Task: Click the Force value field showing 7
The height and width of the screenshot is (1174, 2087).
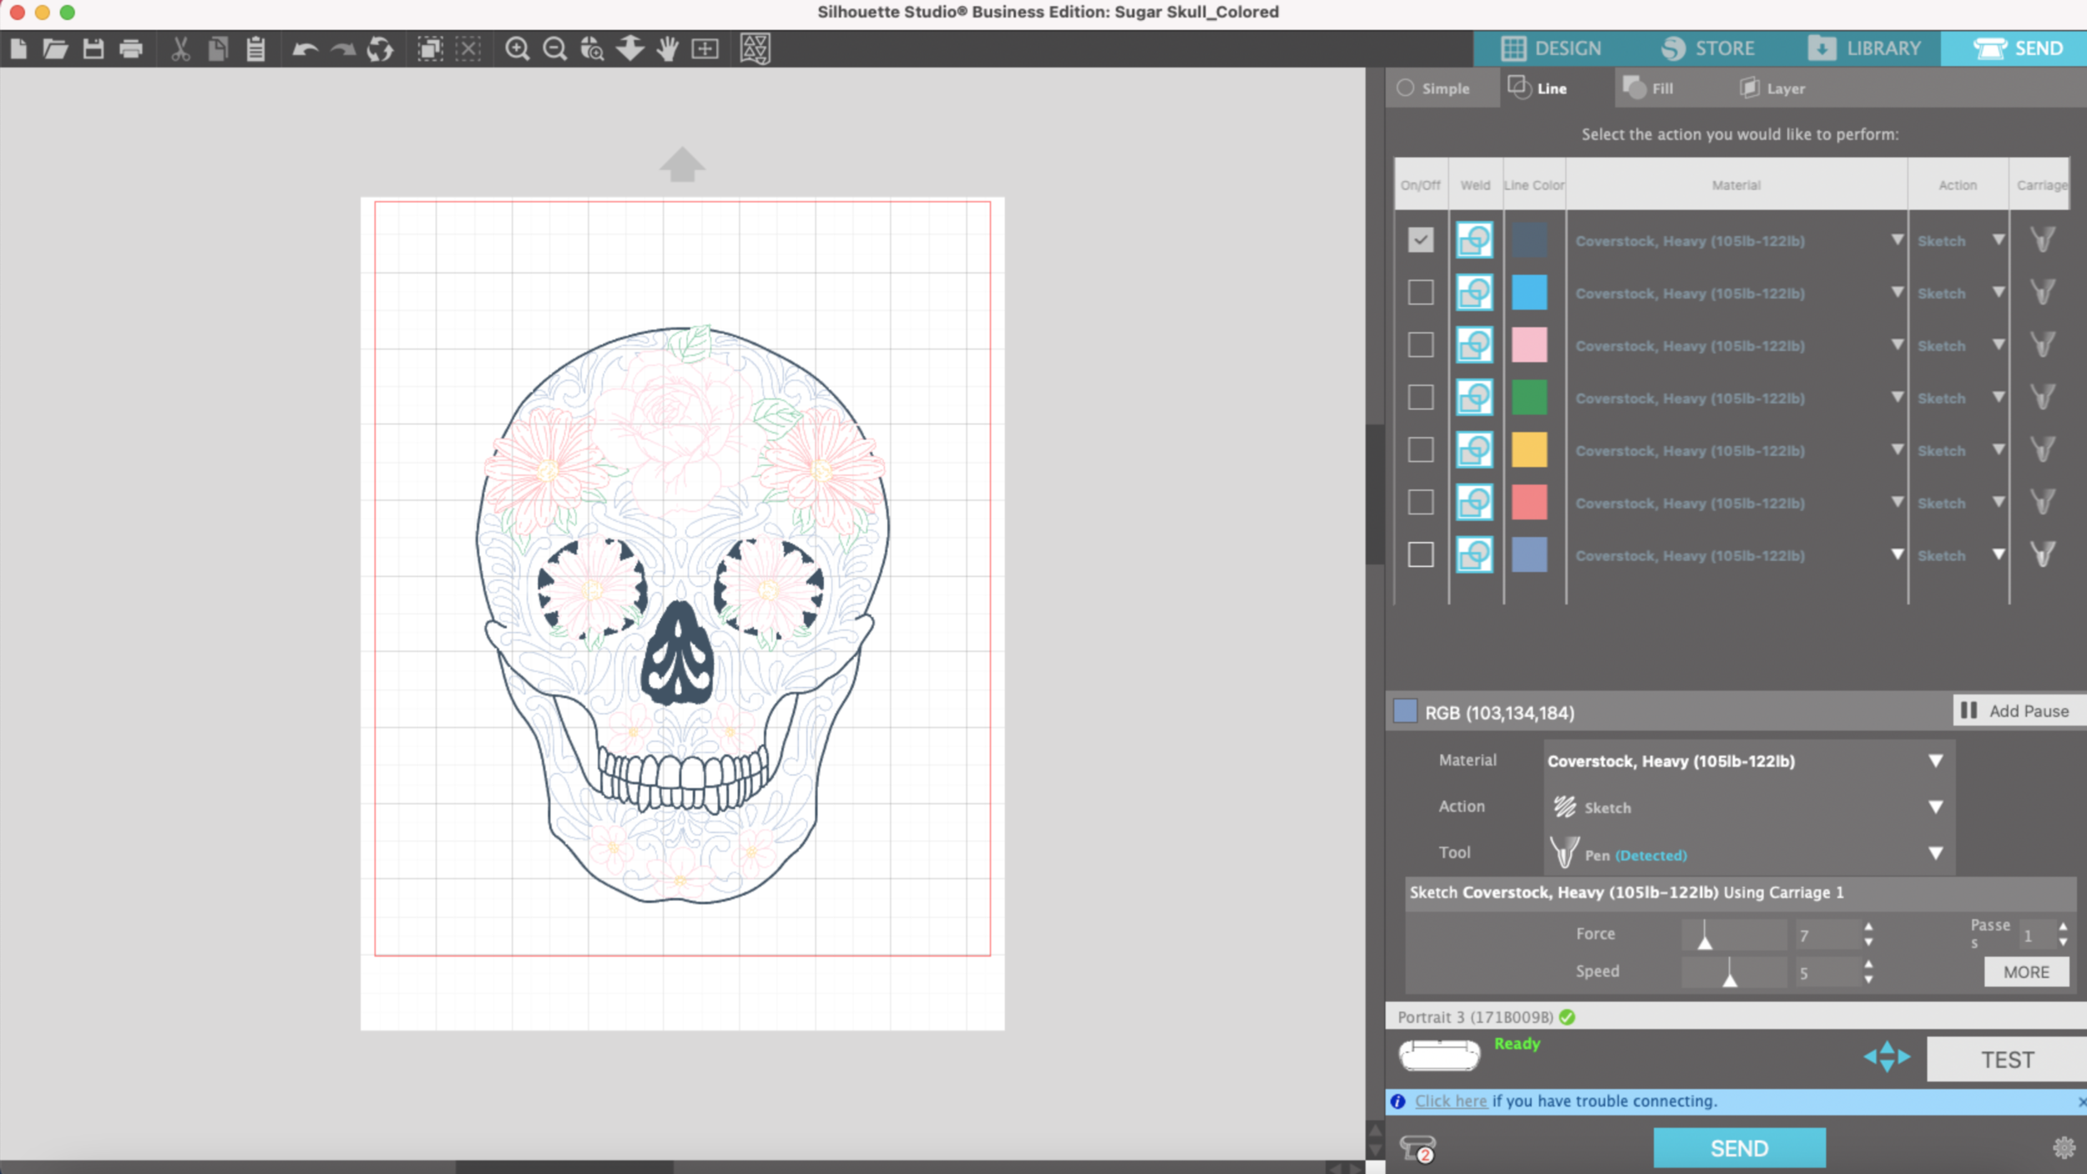Action: (1827, 935)
